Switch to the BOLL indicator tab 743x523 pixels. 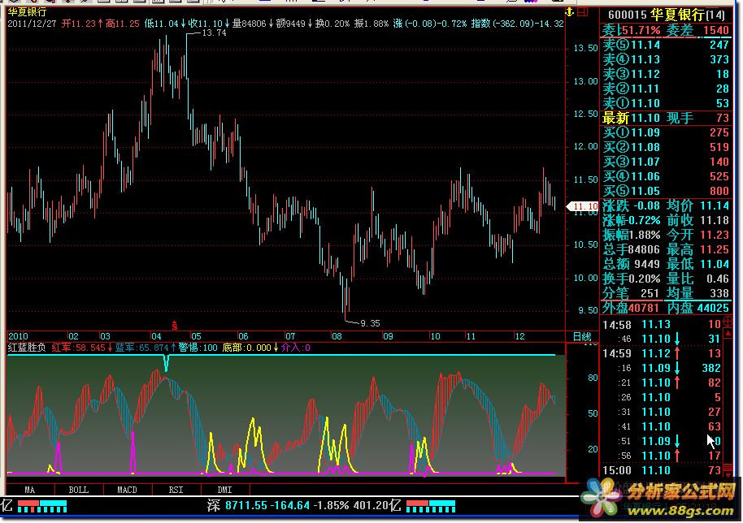pyautogui.click(x=79, y=490)
